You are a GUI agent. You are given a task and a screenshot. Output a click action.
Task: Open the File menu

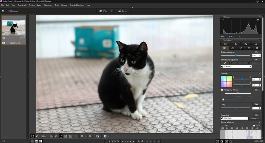coord(2,5)
